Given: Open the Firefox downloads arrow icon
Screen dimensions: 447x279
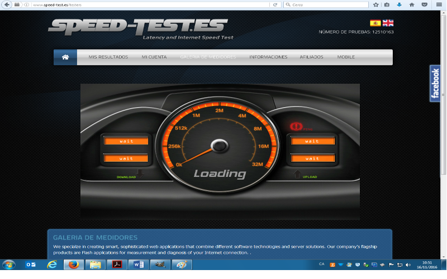Looking at the screenshot, I should (399, 4).
